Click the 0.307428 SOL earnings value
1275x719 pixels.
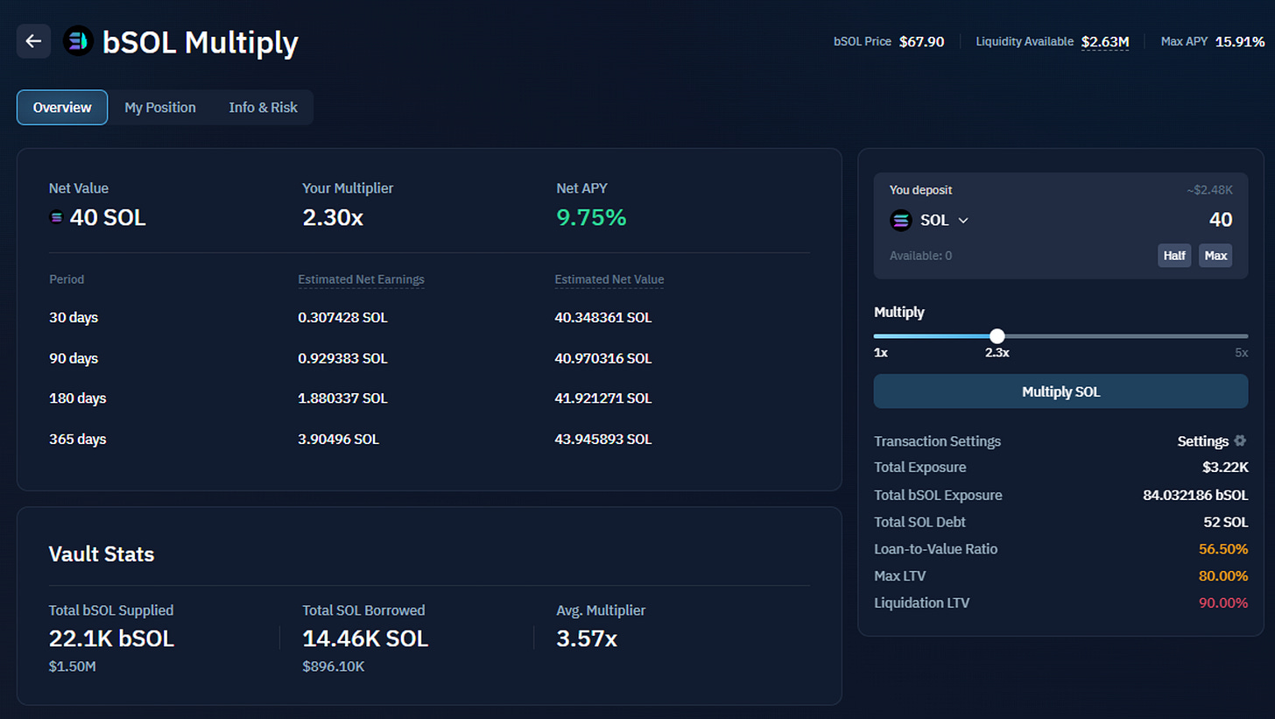pos(342,317)
